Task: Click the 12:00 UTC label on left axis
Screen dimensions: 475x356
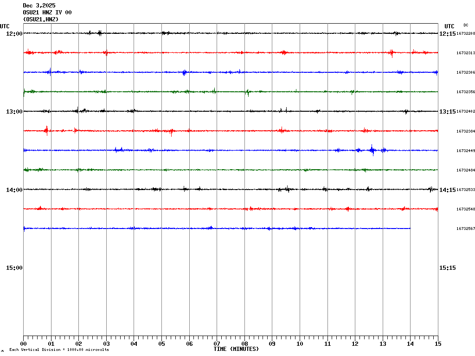Action: (x=14, y=33)
